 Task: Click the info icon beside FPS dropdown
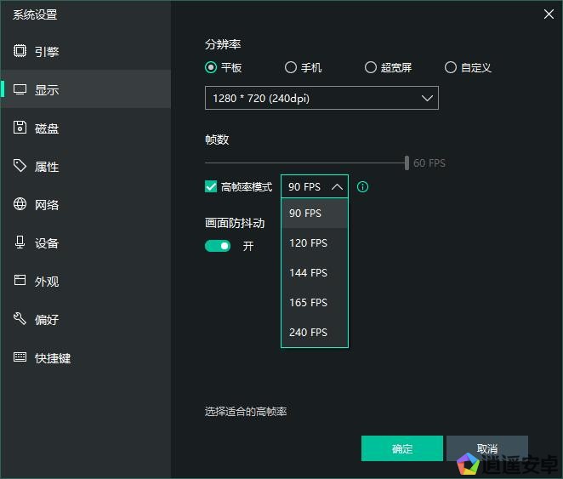pos(363,187)
